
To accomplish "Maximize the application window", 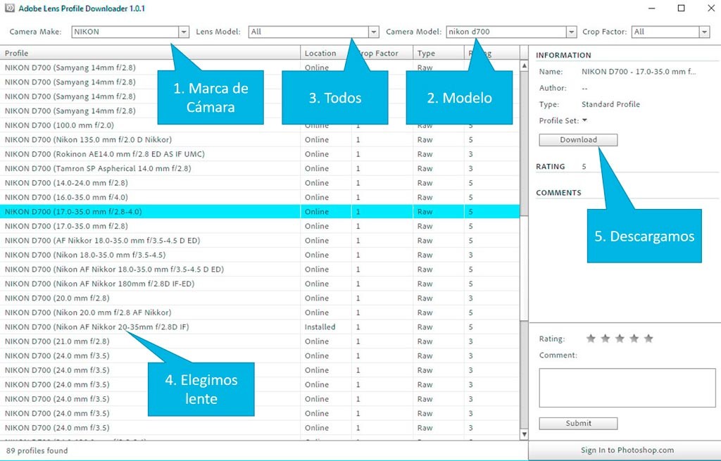I will [681, 8].
